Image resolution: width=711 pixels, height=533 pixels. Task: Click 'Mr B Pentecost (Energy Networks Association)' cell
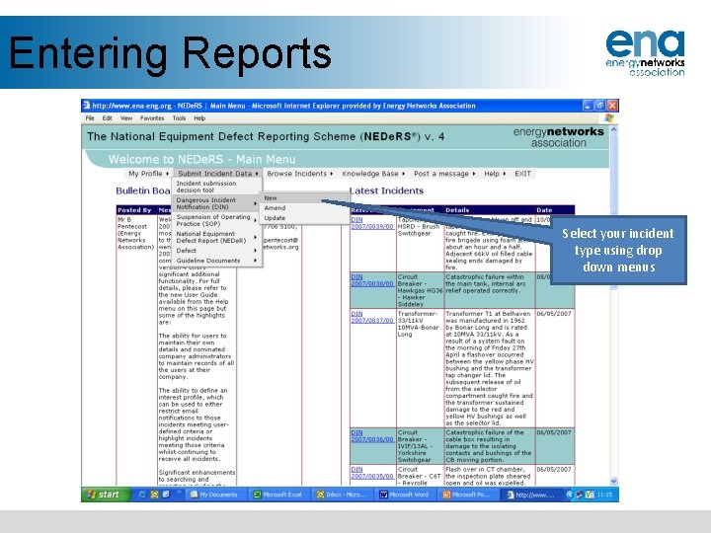[136, 233]
